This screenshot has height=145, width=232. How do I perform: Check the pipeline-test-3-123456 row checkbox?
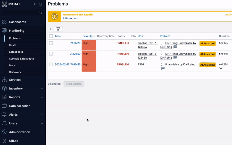point(51,43)
